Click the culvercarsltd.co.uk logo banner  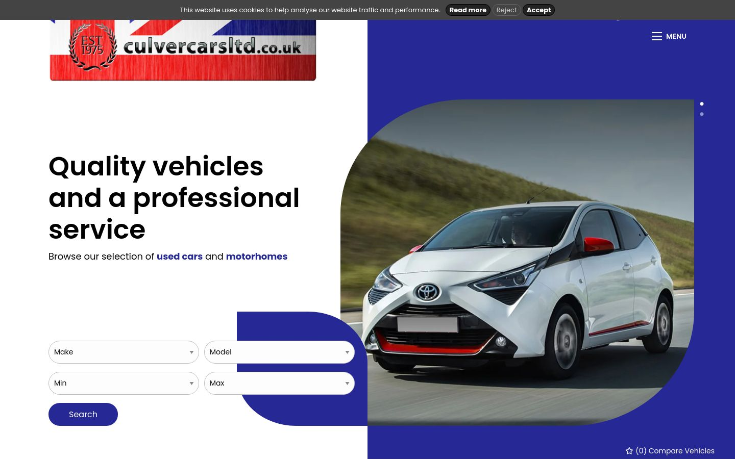tap(183, 50)
